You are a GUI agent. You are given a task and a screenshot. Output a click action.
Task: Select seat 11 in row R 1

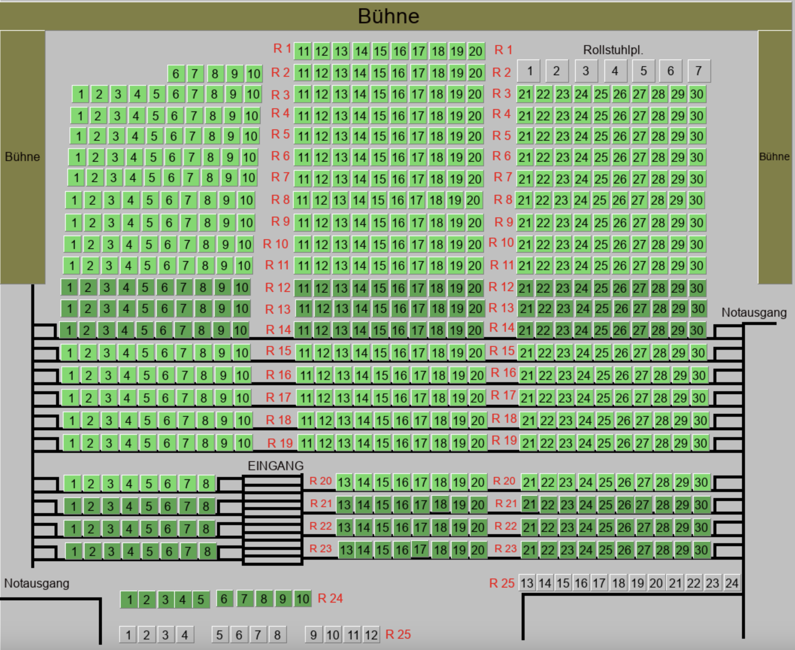(x=303, y=51)
